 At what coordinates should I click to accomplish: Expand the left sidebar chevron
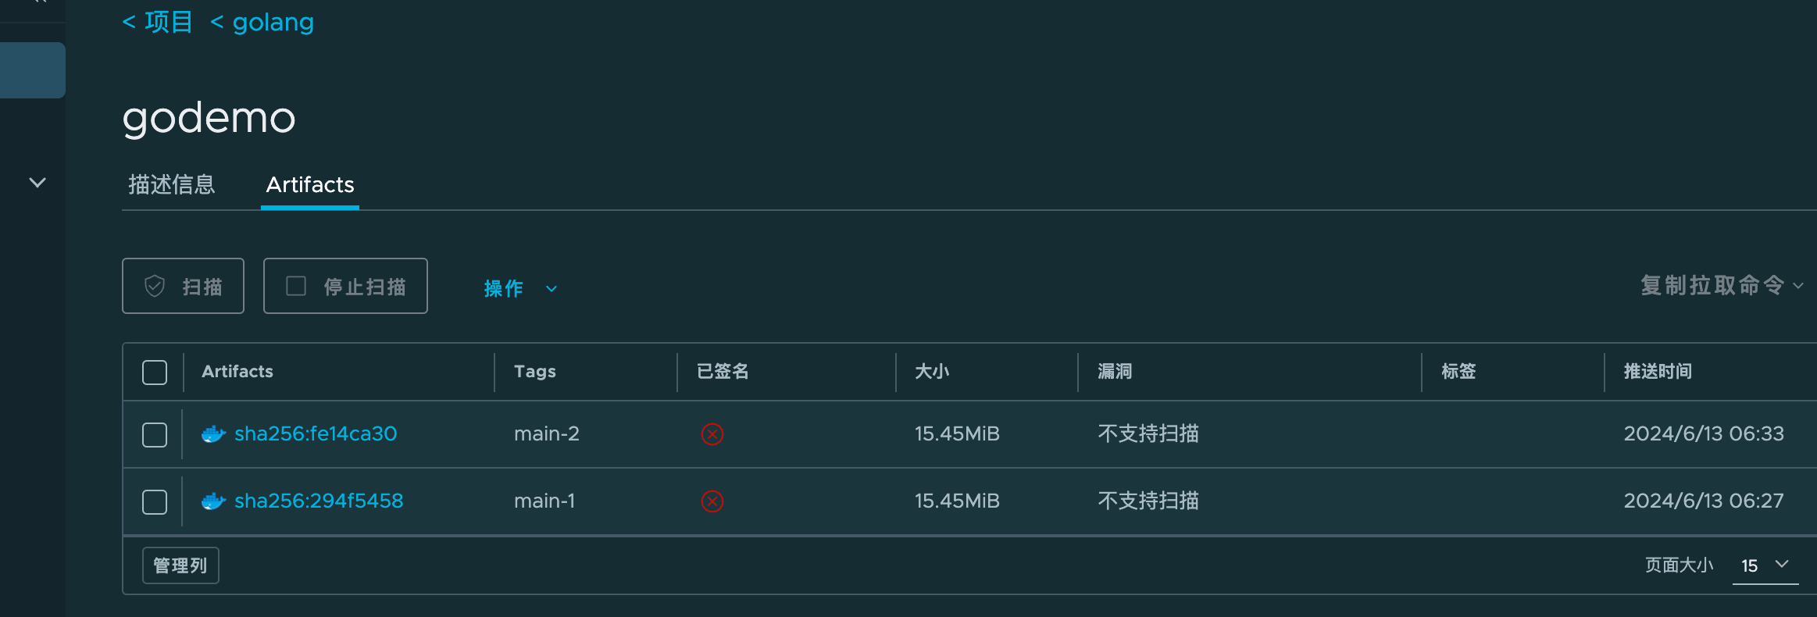(x=37, y=183)
